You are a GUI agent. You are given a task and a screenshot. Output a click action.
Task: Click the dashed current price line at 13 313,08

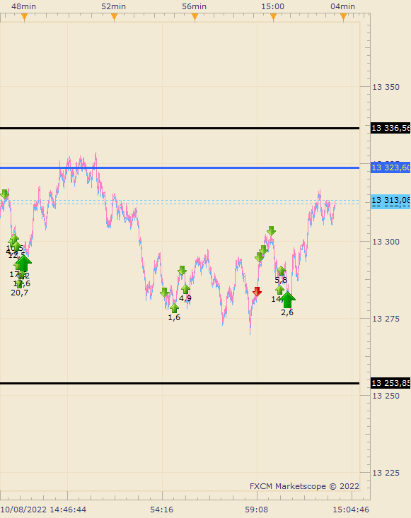pyautogui.click(x=180, y=200)
